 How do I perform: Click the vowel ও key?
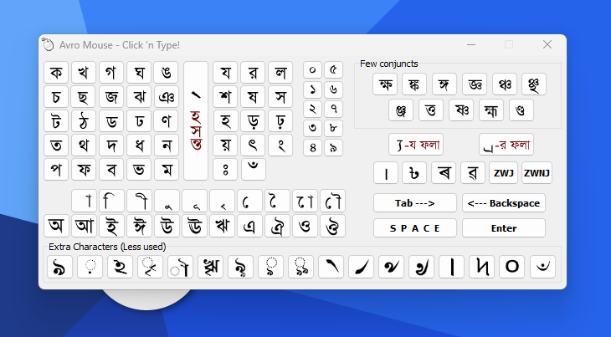point(305,226)
